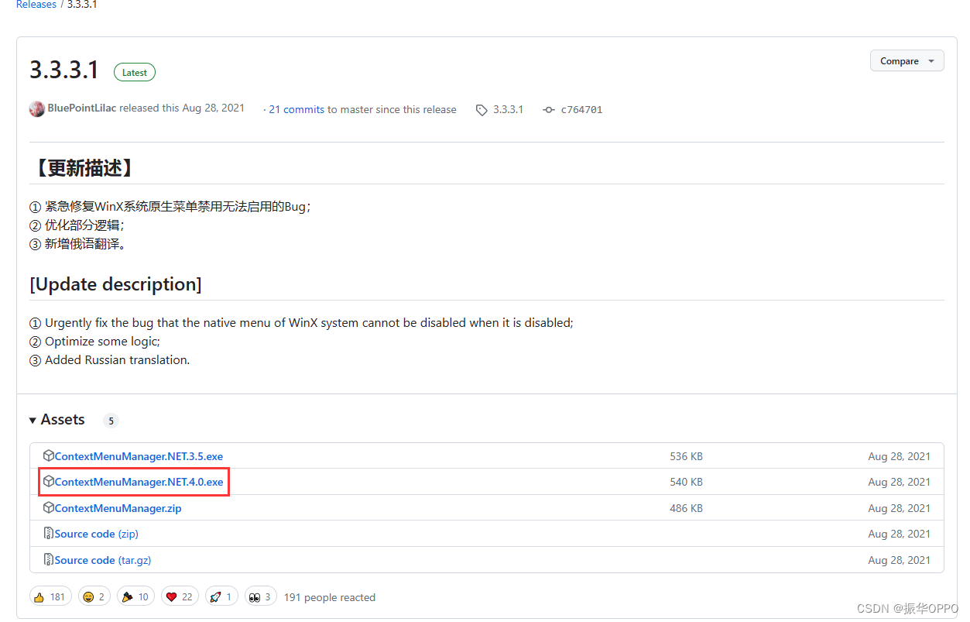Viewport: 970px width, 622px height.
Task: Click the 紧急修复WinX系统 line
Action: pos(170,207)
